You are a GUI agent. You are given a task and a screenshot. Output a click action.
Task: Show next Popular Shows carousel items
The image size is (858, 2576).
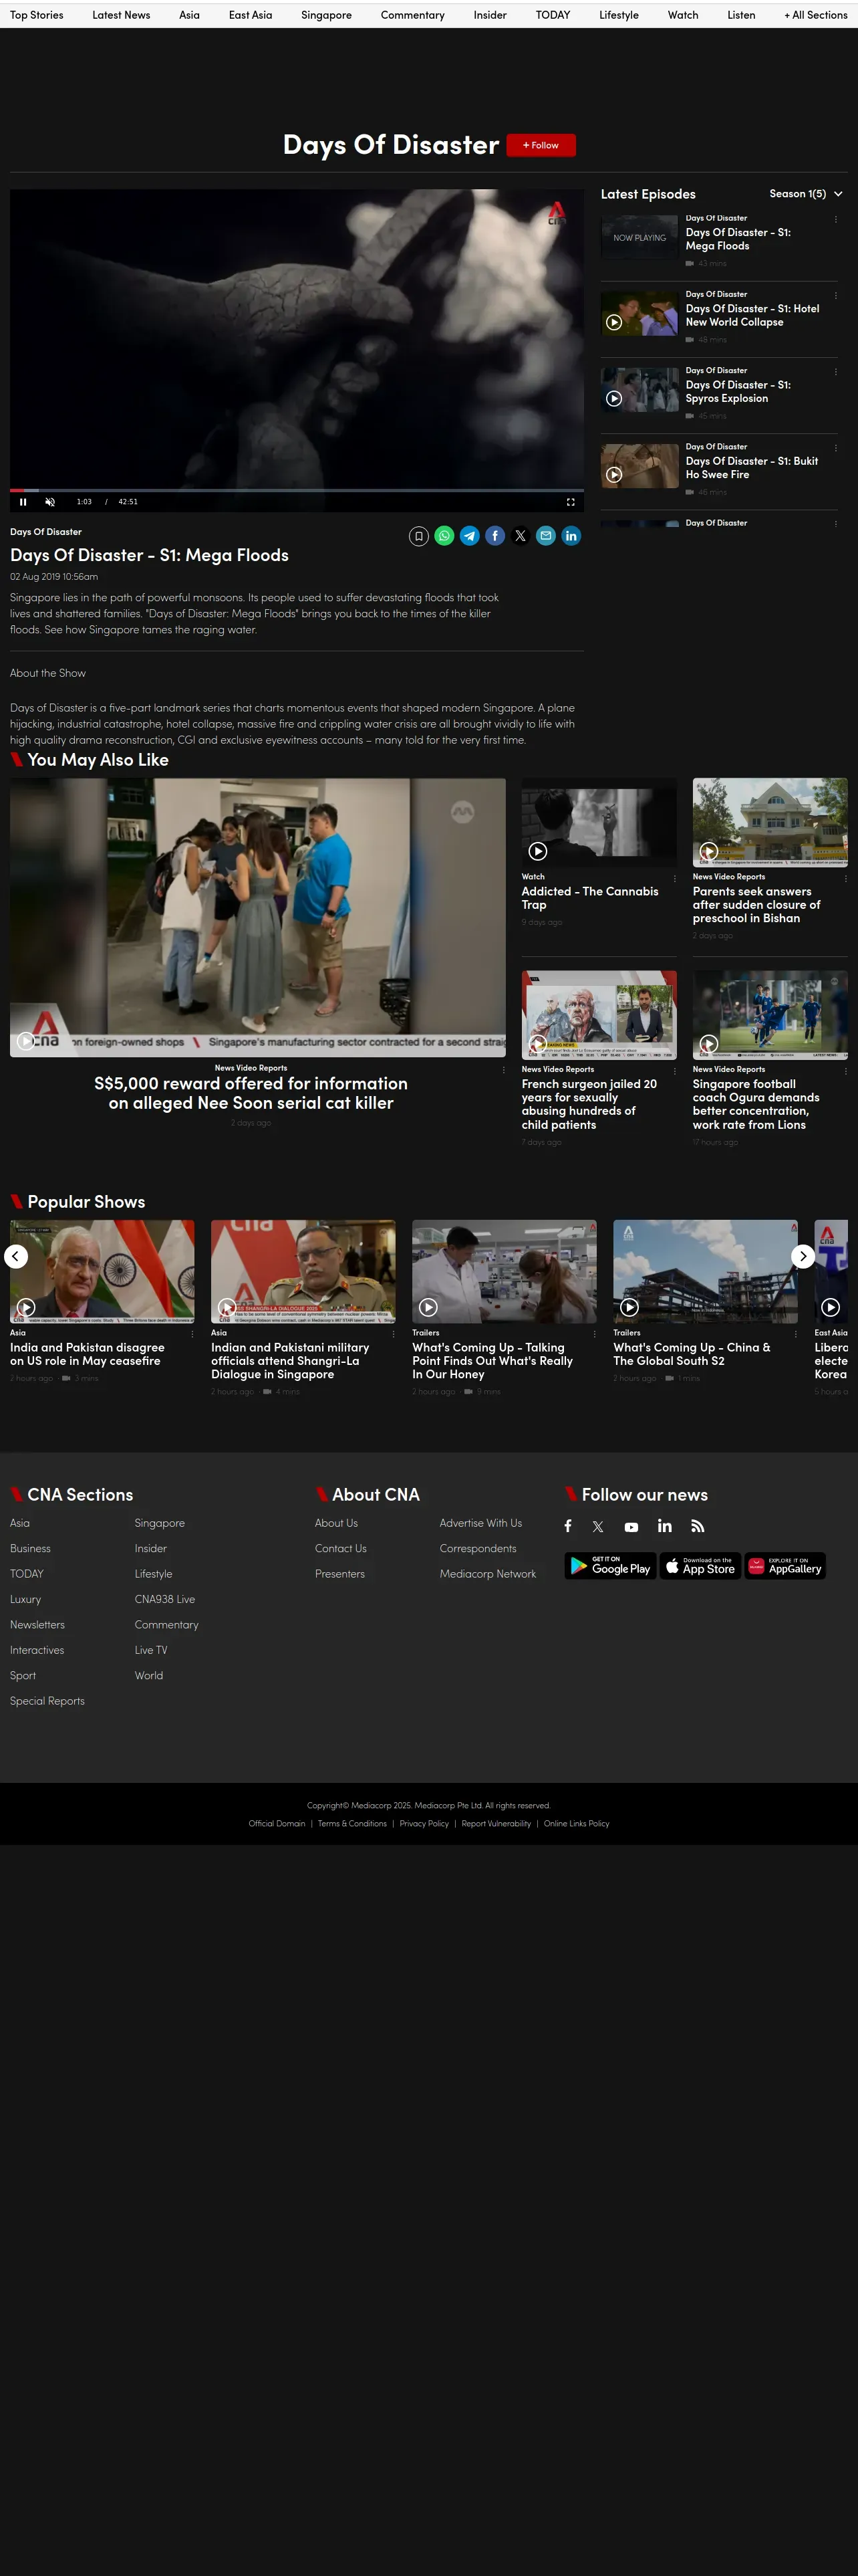[803, 1256]
